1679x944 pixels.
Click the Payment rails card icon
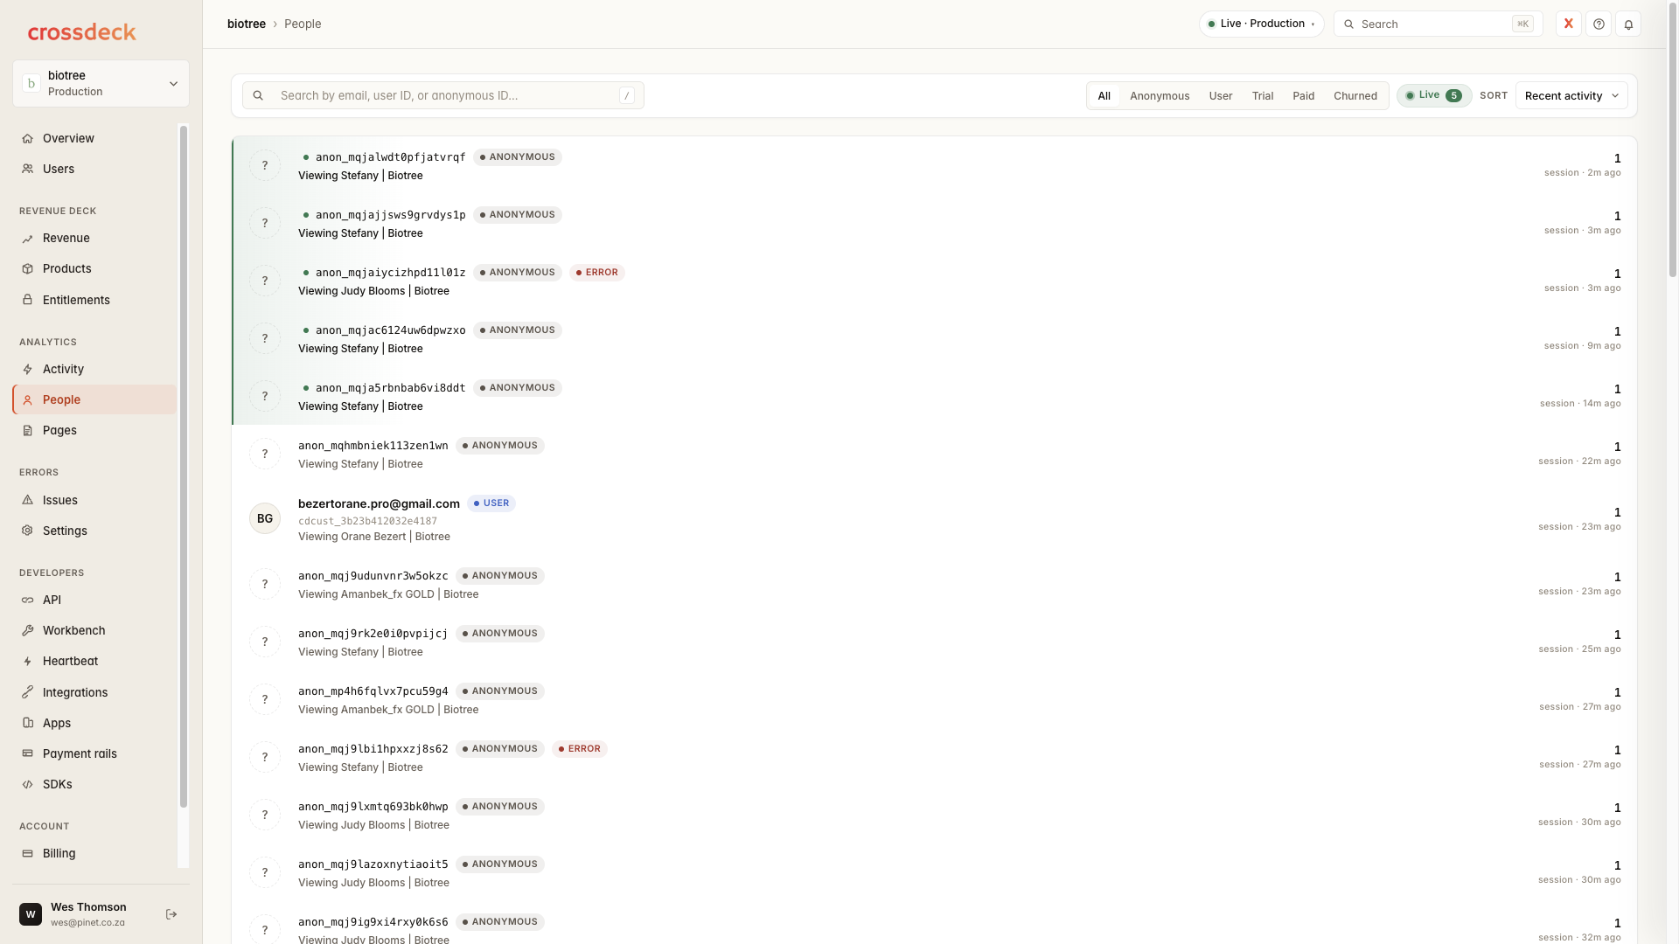[28, 753]
